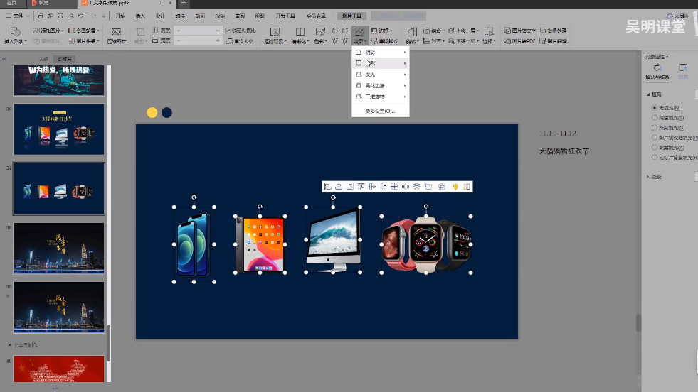
Task: Open the 组合 (Group) dropdown
Action: click(x=434, y=31)
